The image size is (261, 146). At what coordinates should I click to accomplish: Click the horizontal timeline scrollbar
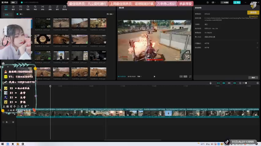click(133, 140)
